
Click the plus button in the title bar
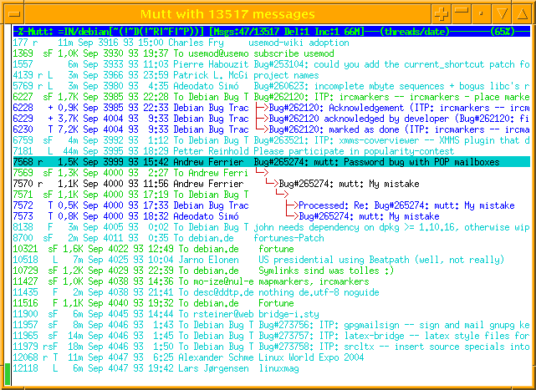tap(442, 14)
